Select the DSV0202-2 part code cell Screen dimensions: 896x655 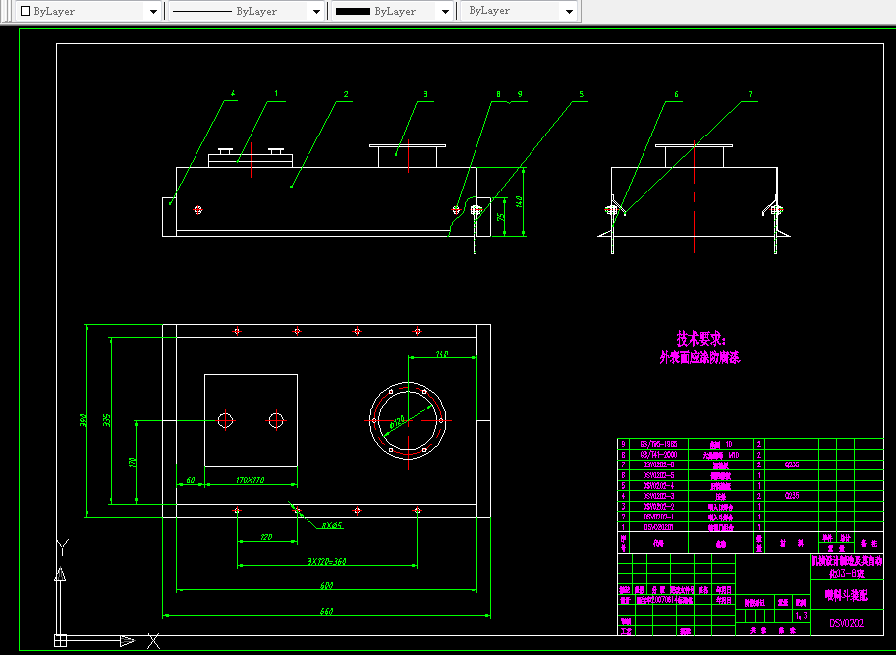658,507
